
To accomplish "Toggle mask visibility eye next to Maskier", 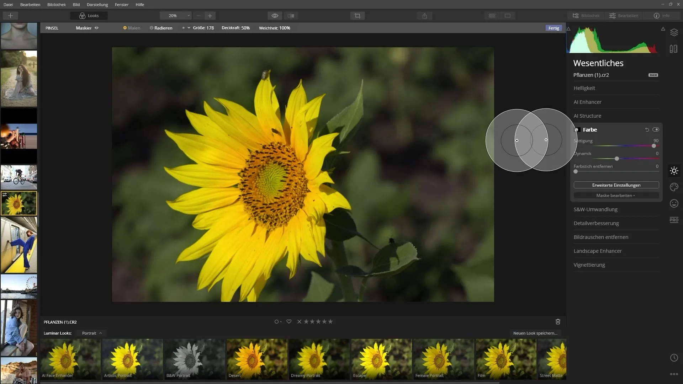I will 96,28.
